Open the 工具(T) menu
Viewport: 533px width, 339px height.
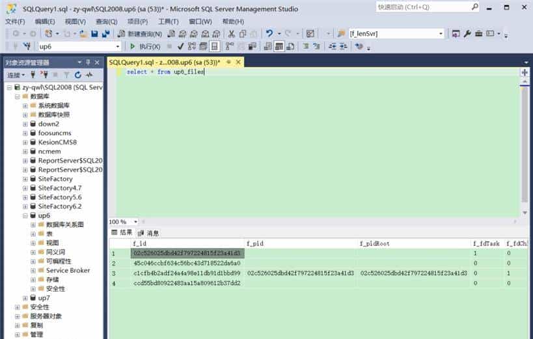point(169,21)
